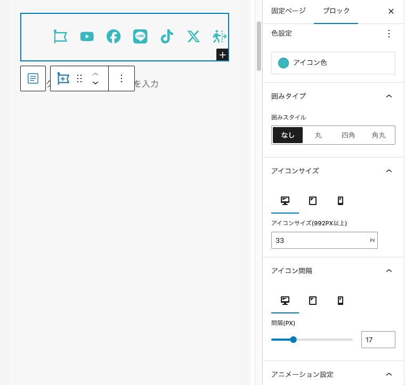Image resolution: width=405 pixels, height=385 pixels.
Task: Switch to the 固定ページ tab
Action: tap(288, 11)
